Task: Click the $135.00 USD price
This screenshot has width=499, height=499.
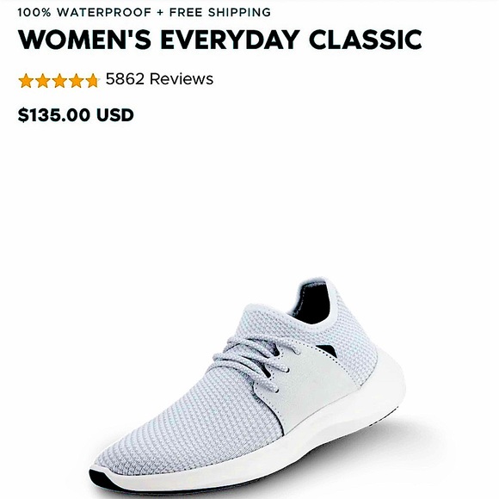Action: pyautogui.click(x=76, y=115)
